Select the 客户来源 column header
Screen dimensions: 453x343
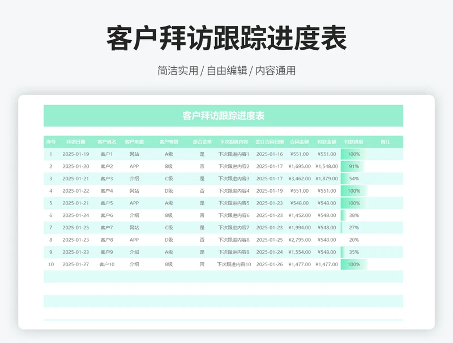[x=134, y=142]
